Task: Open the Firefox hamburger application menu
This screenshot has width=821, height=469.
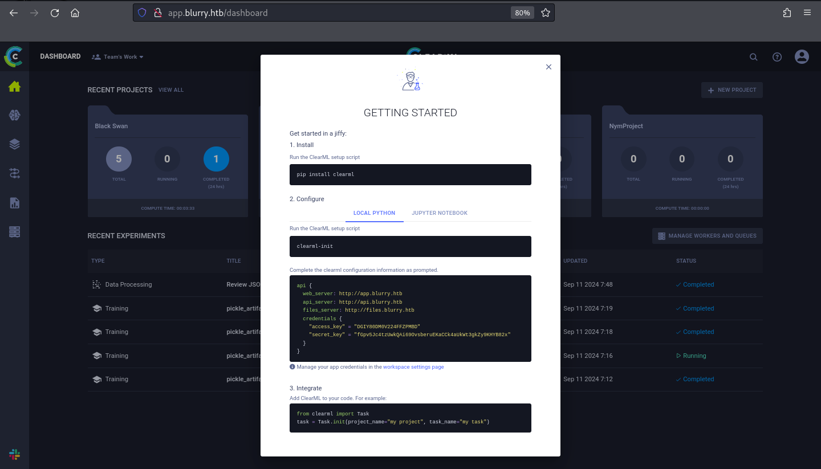Action: 807,13
